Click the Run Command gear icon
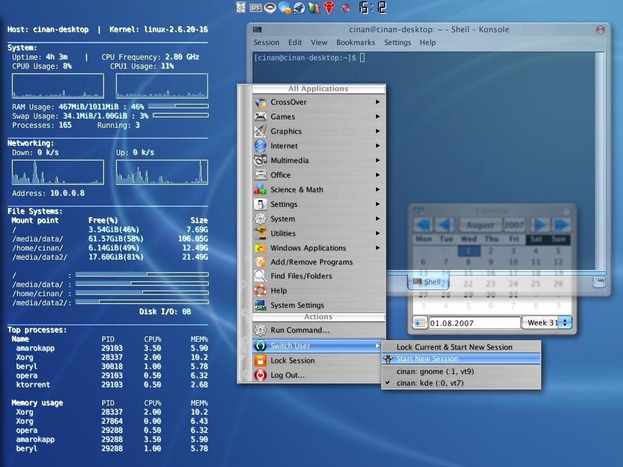The width and height of the screenshot is (623, 467). click(260, 330)
